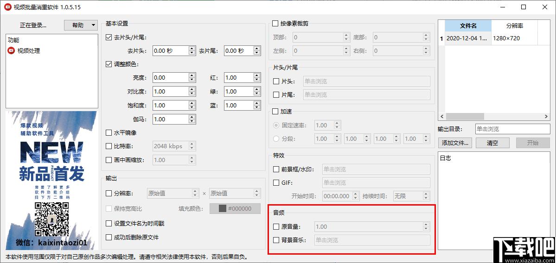Select the file row 2020-12-04 1...

click(x=468, y=38)
